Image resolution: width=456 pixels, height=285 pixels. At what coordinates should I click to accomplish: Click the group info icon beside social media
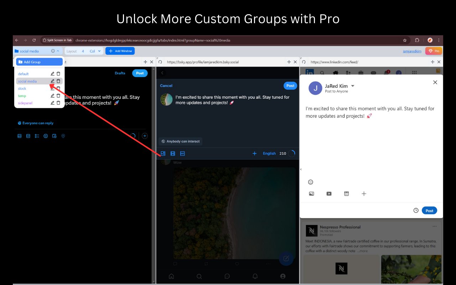pyautogui.click(x=53, y=51)
